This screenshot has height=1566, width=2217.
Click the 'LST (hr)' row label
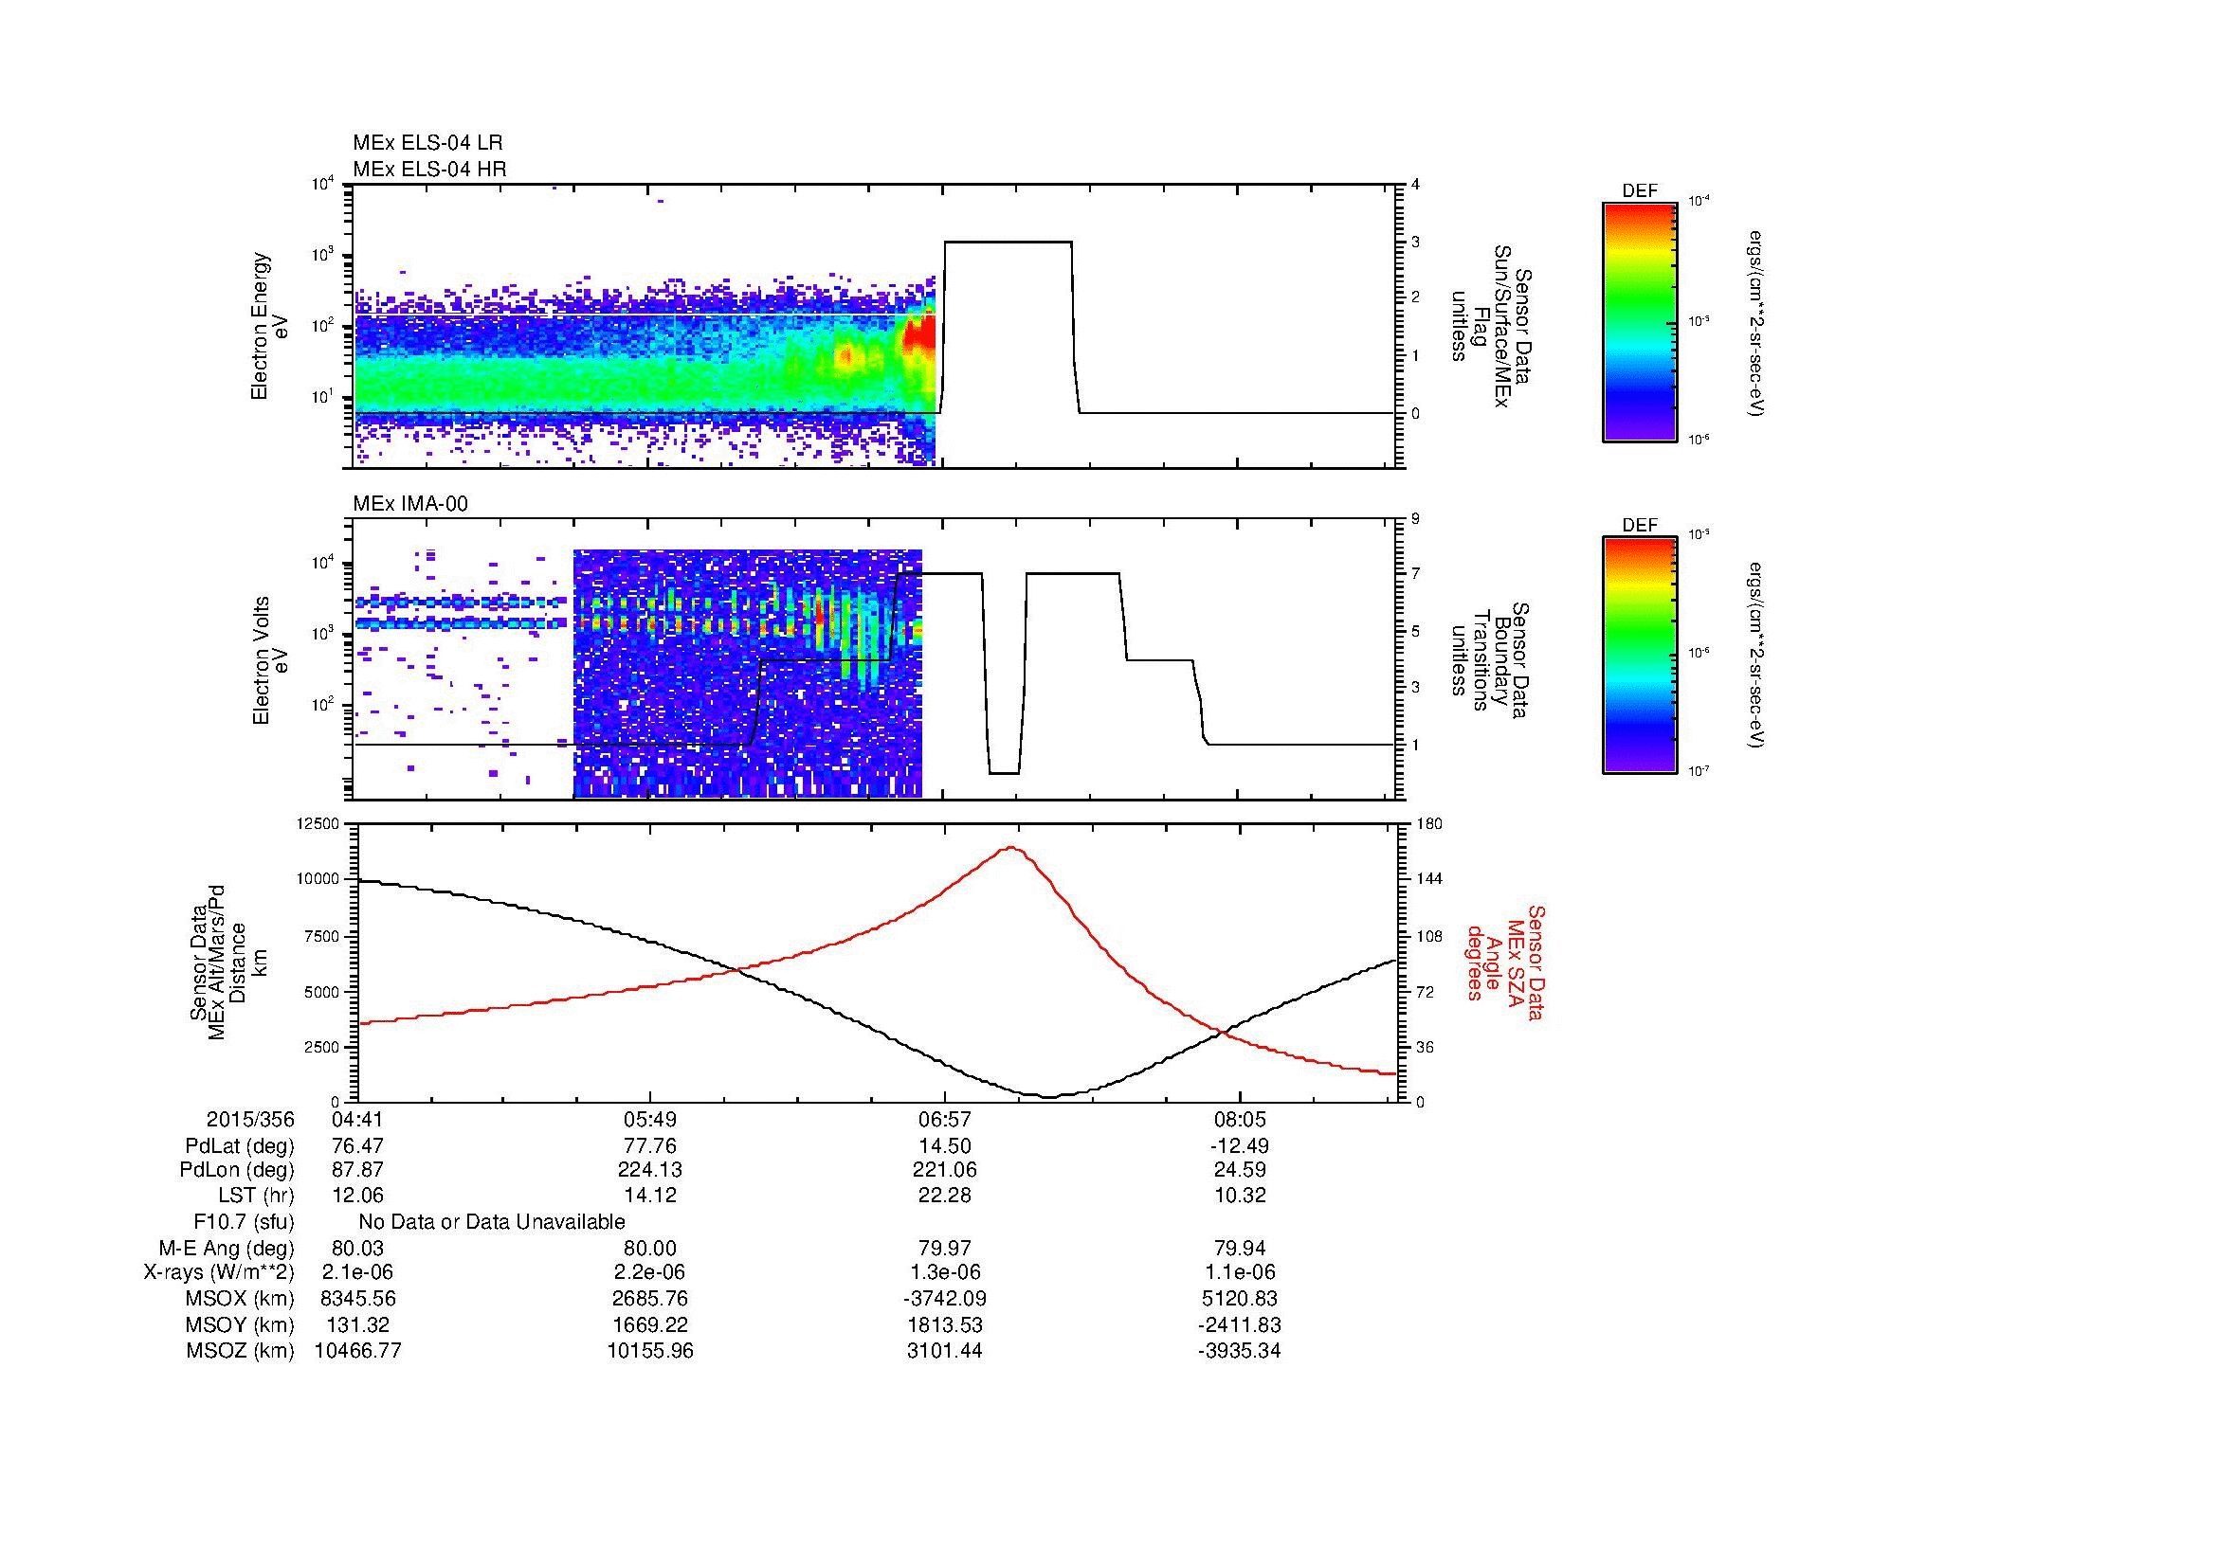click(256, 1195)
